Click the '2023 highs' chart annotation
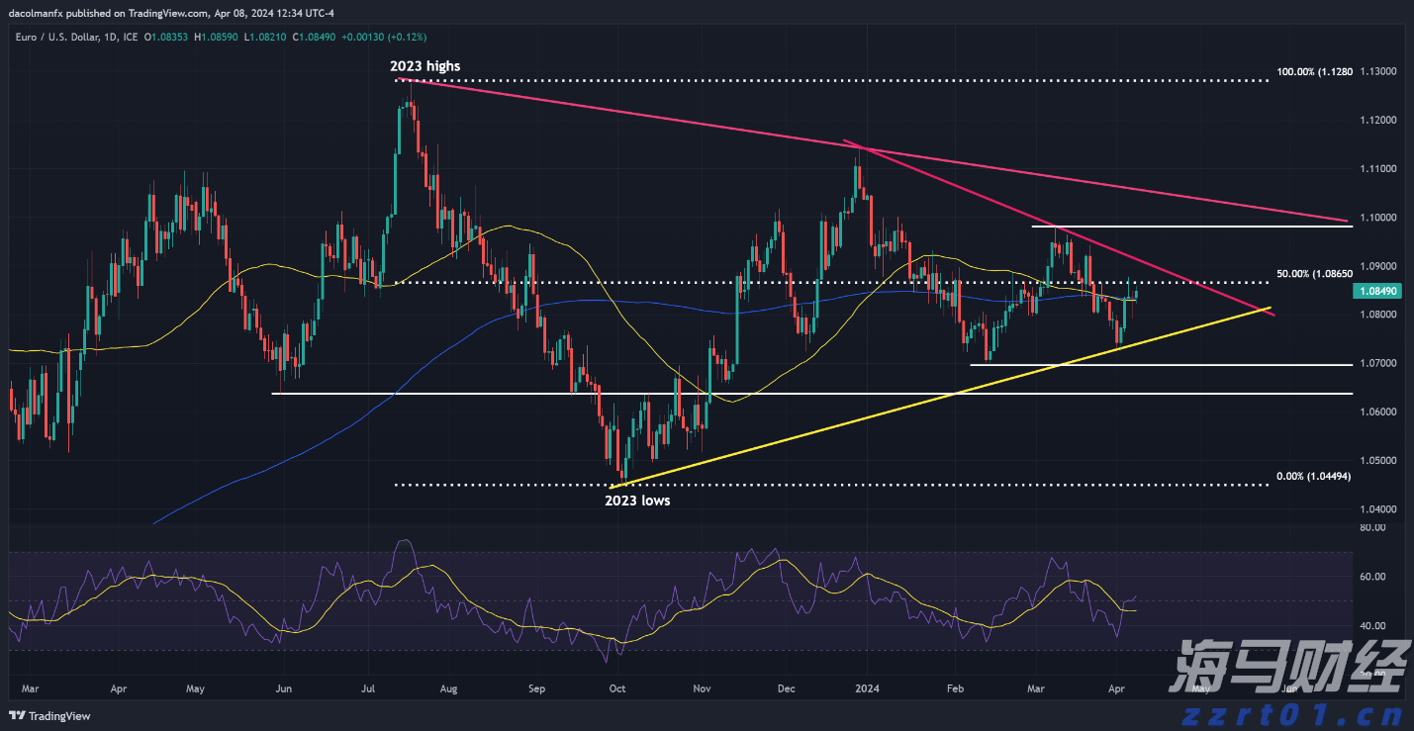 426,66
